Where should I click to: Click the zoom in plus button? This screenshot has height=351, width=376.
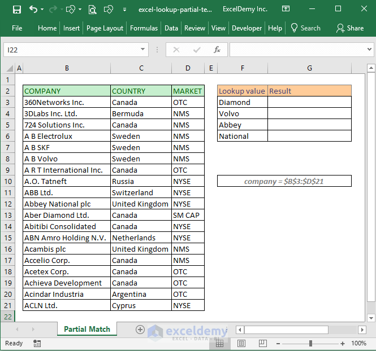tap(343, 344)
